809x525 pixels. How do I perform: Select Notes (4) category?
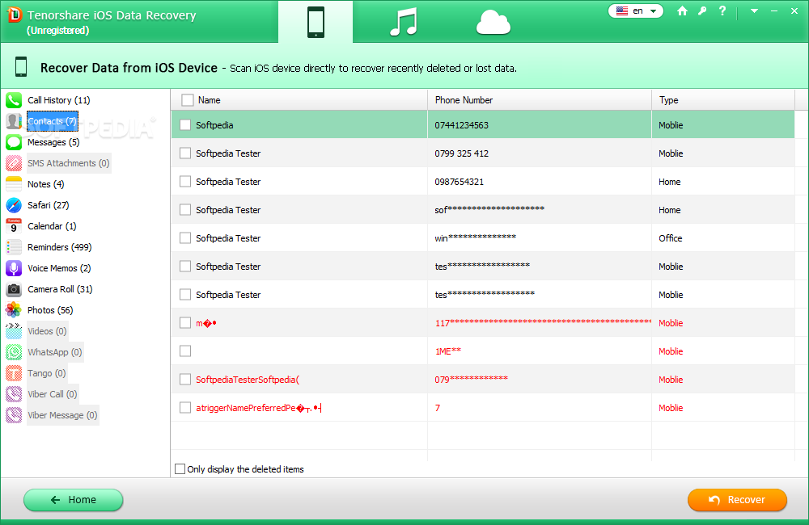46,184
